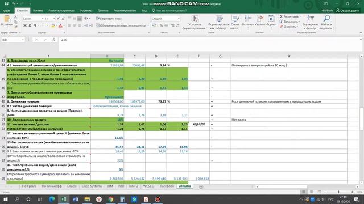Viewport: 364px width, 204px height.
Task: Open the Oracle sheet tab
Action: click(72, 186)
